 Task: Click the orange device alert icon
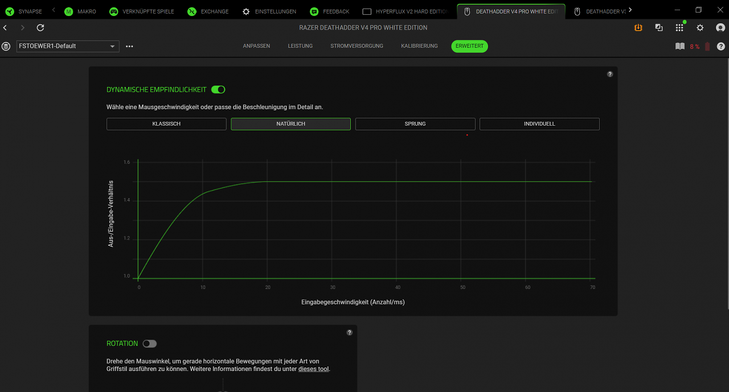point(638,27)
